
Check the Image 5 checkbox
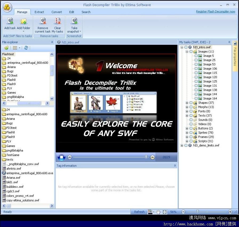coord(196,56)
